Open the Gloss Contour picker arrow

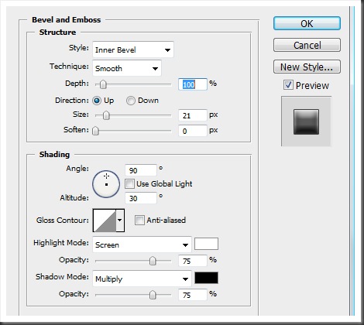click(x=120, y=221)
